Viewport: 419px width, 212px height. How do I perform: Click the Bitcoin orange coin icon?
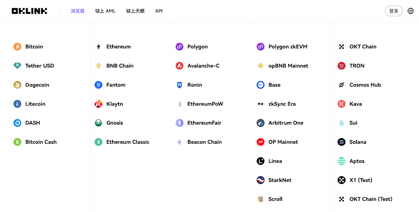point(17,47)
